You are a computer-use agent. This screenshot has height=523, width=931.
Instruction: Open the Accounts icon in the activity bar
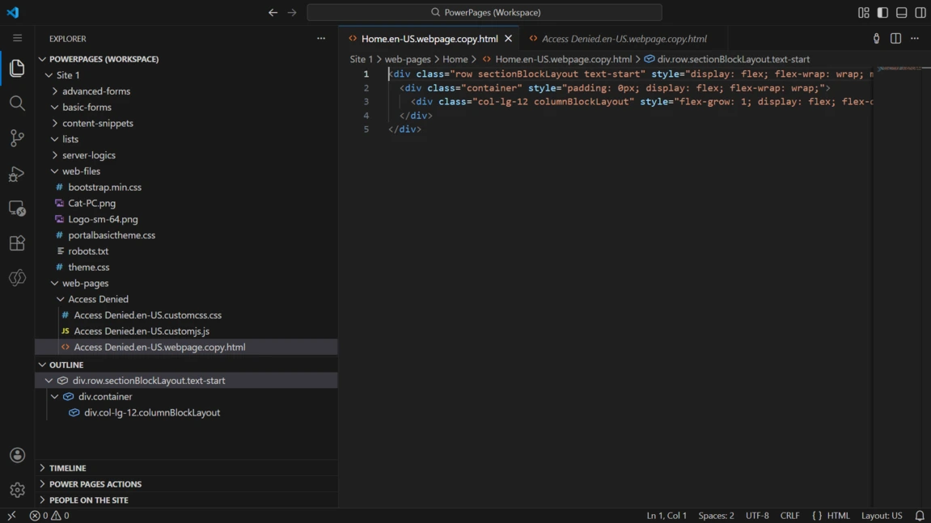coord(17,455)
